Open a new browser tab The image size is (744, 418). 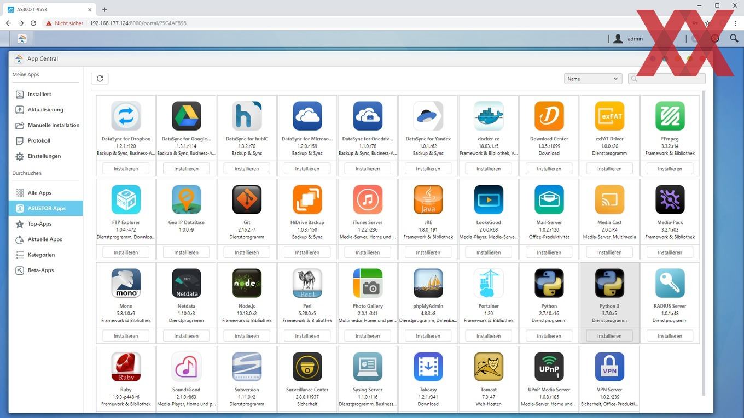click(104, 9)
